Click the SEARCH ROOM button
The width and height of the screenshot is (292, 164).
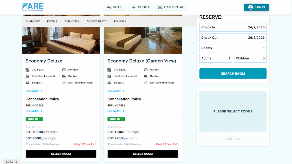coord(233,73)
